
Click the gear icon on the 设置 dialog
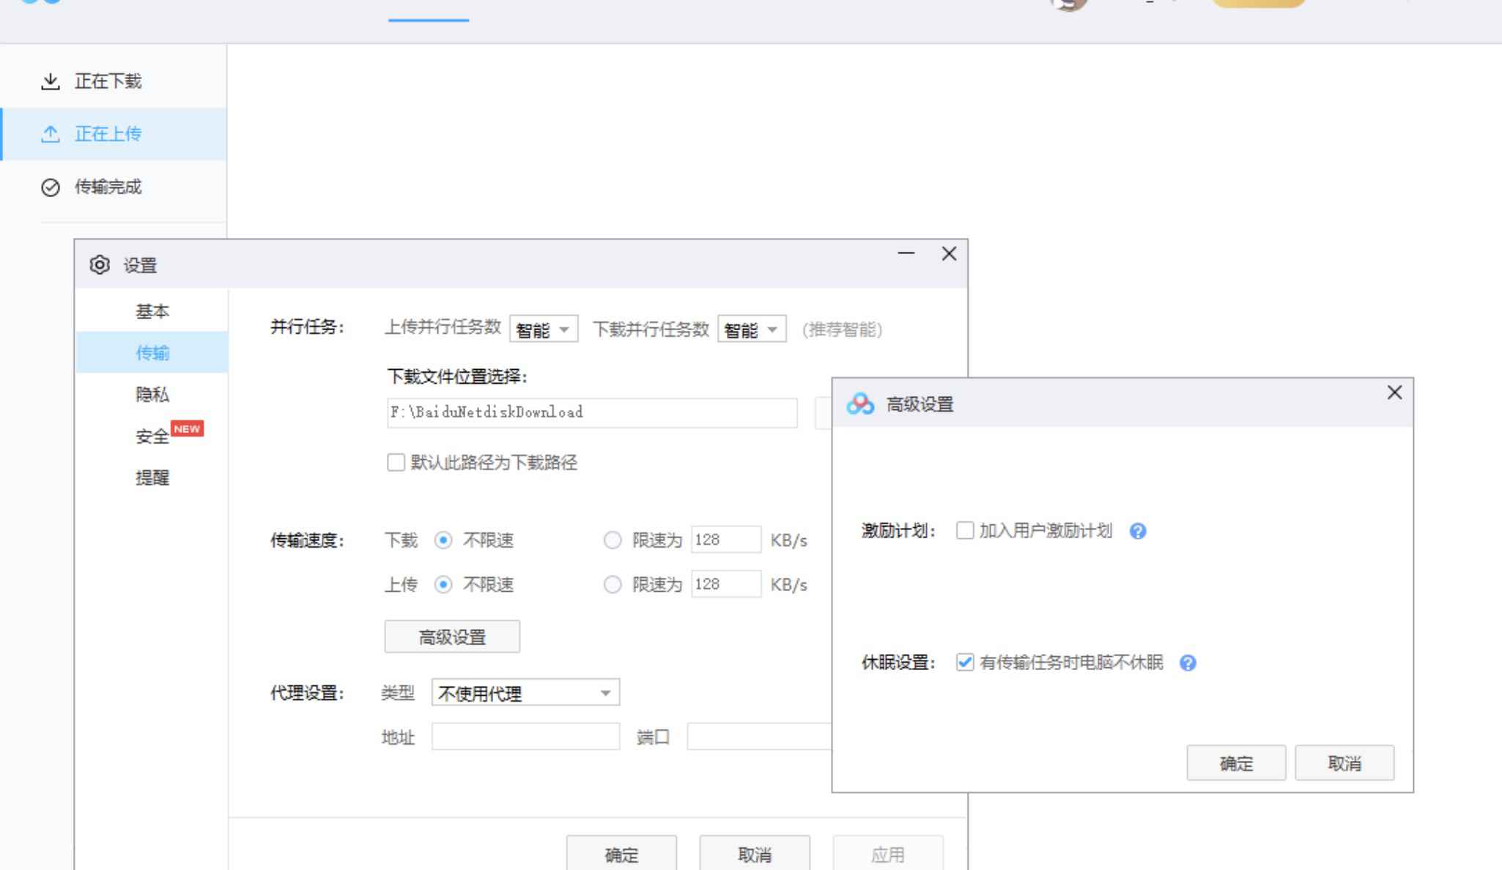coord(100,264)
